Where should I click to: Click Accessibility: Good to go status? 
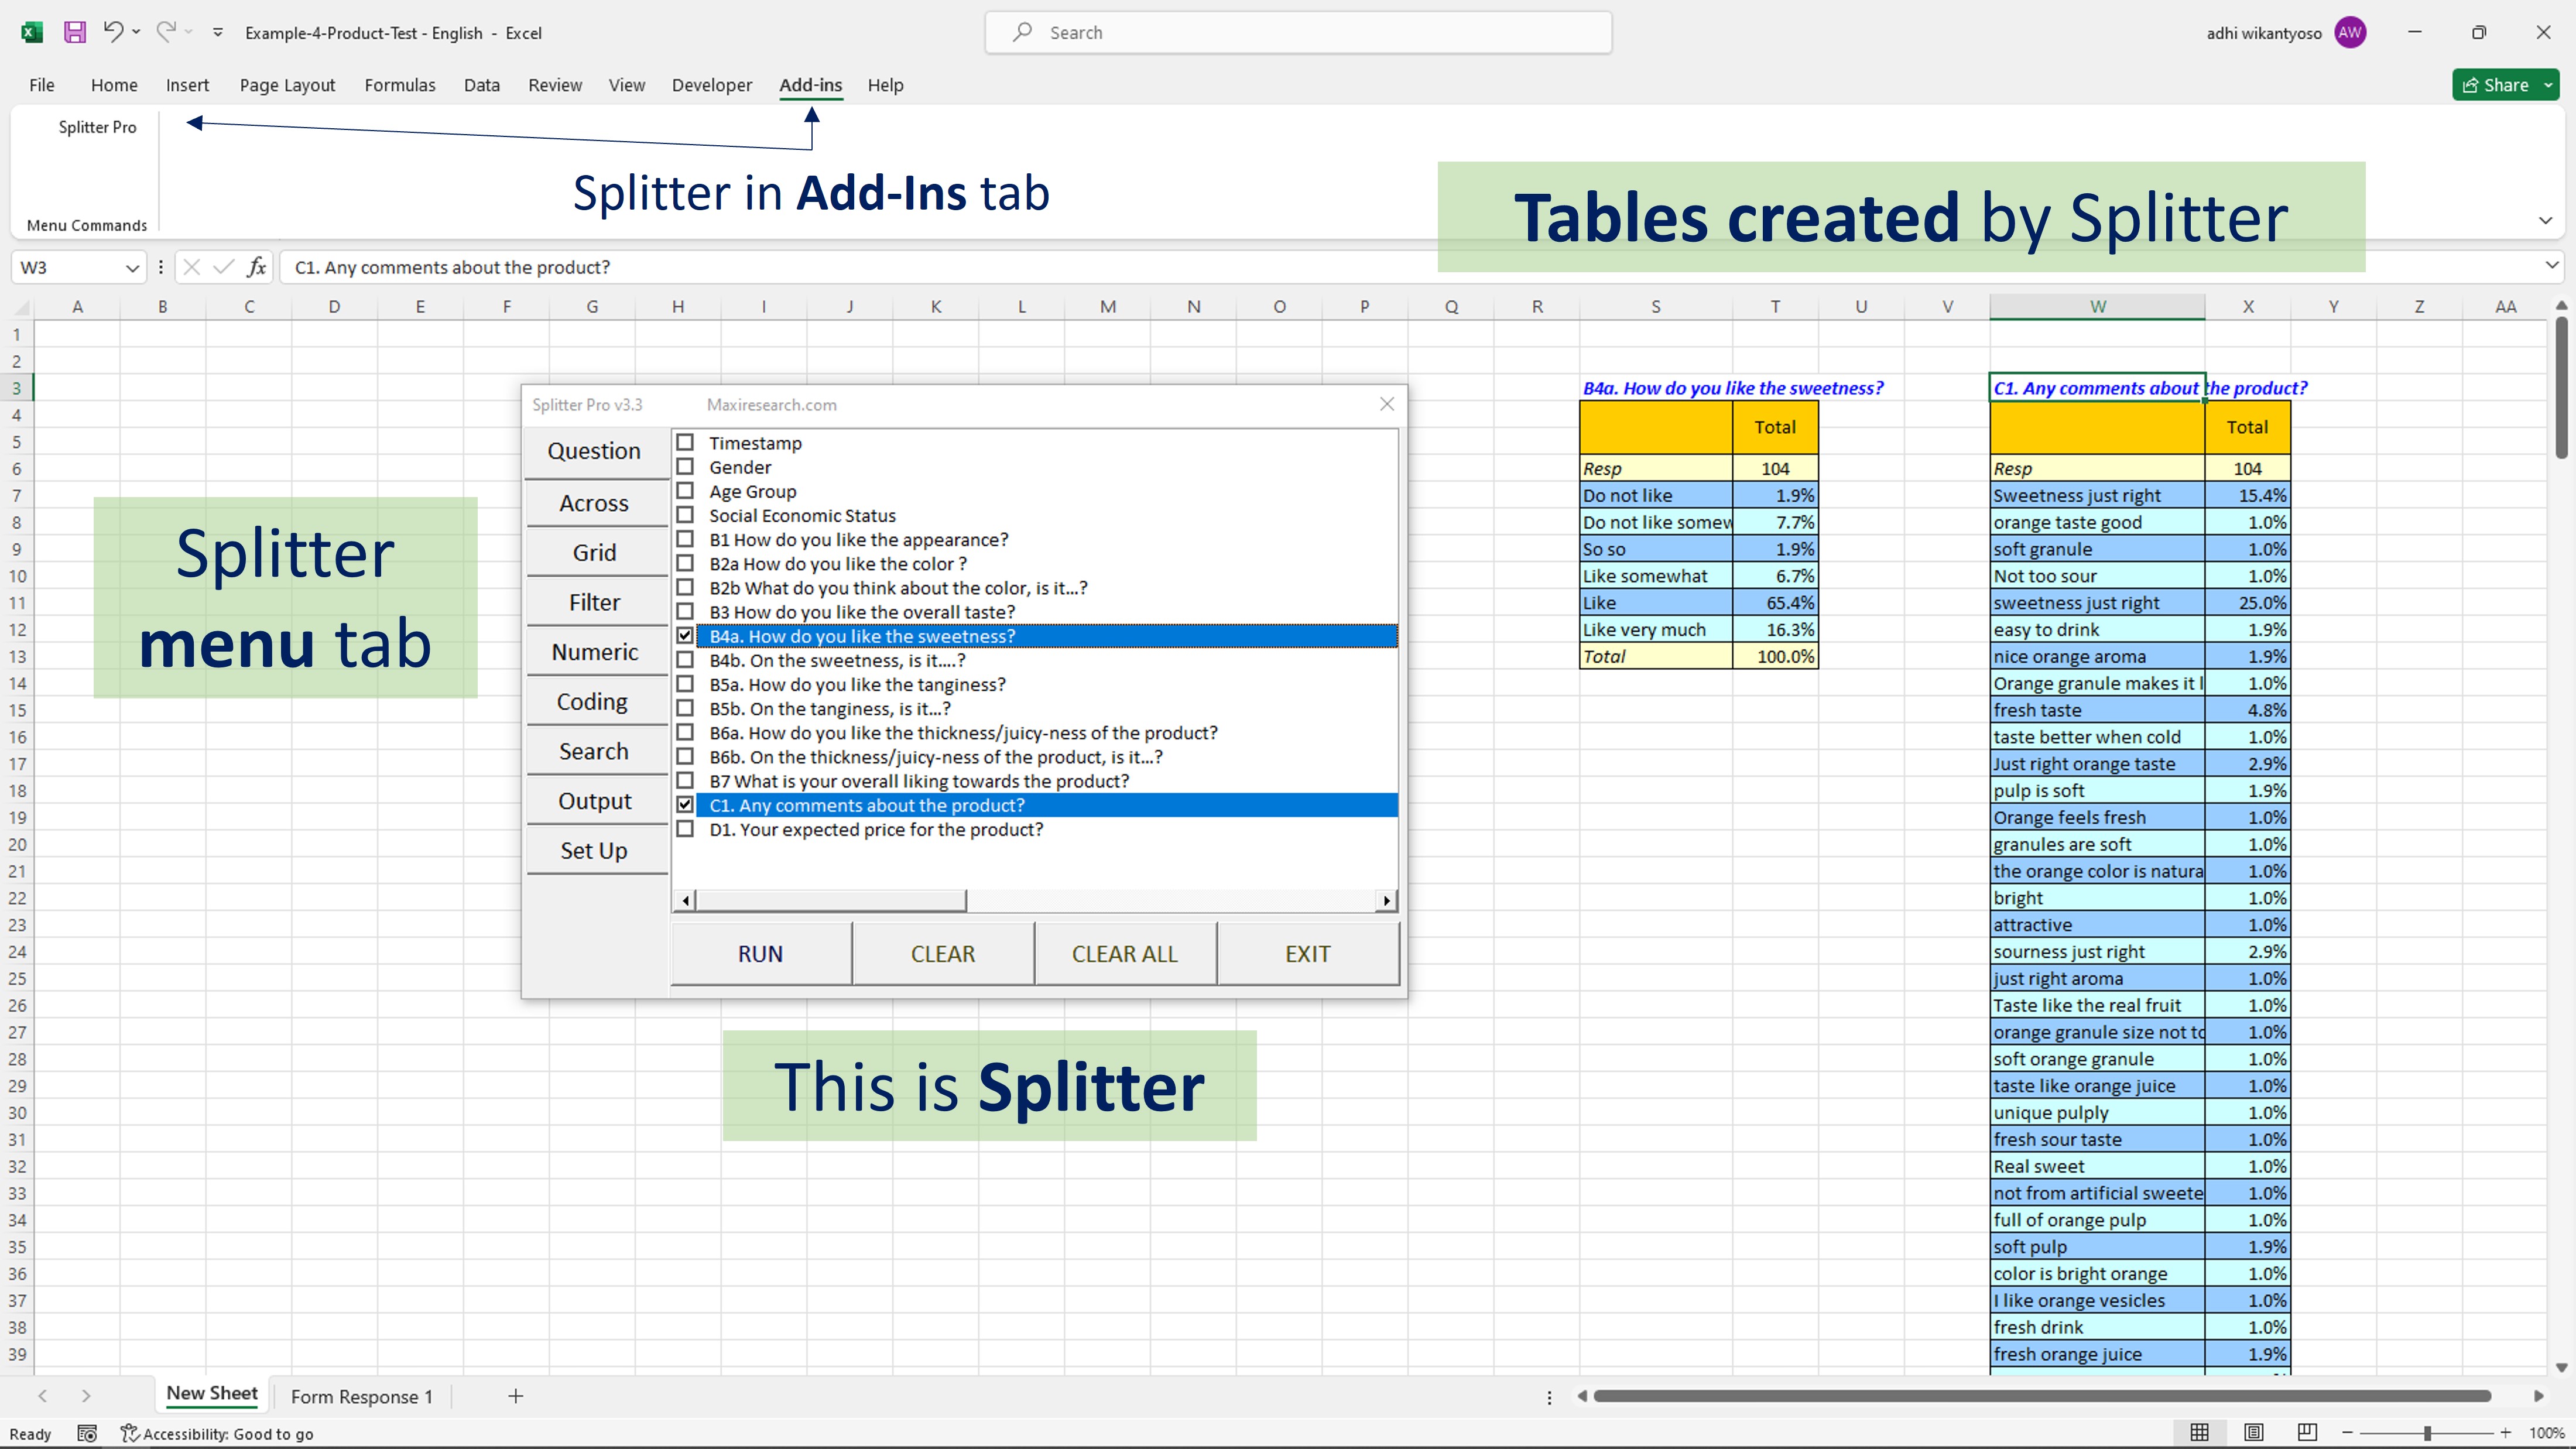click(217, 1433)
